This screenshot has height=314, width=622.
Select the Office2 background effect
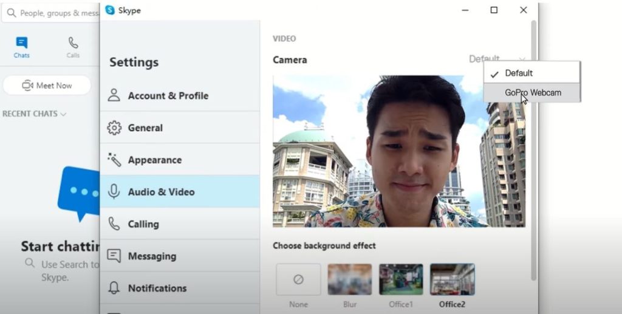click(x=452, y=279)
